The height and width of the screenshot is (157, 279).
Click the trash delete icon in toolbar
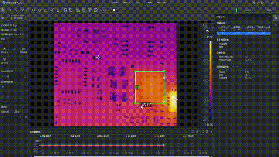click(x=58, y=10)
